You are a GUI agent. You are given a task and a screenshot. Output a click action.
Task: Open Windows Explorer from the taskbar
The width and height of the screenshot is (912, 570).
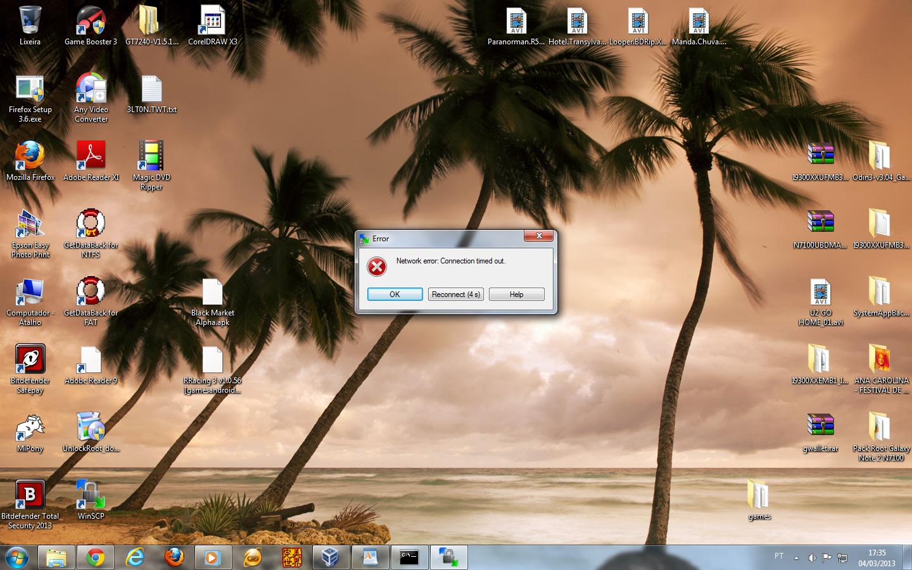56,557
